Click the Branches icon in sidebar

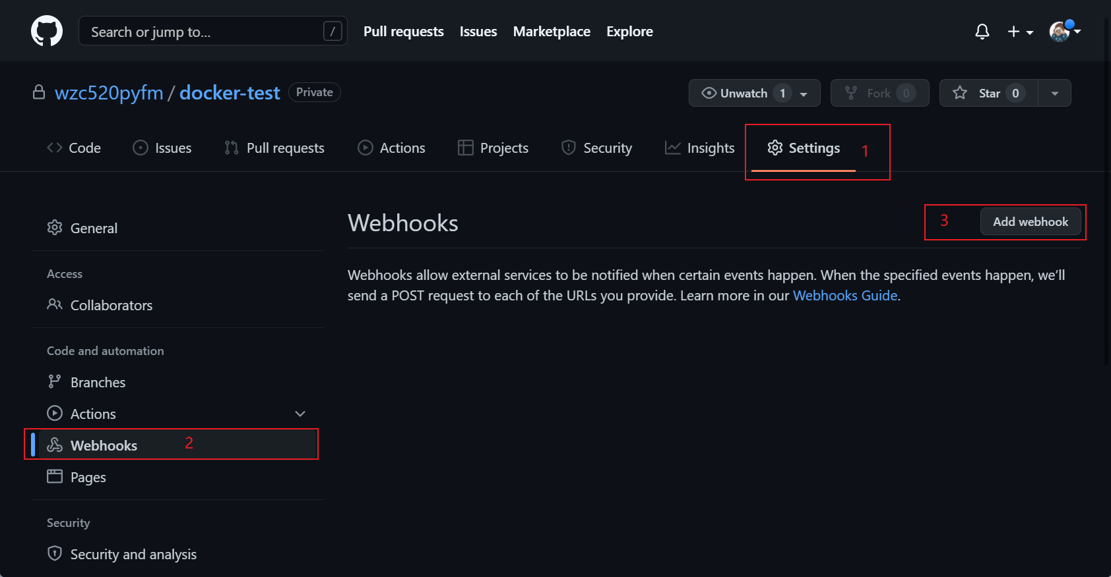tap(55, 382)
